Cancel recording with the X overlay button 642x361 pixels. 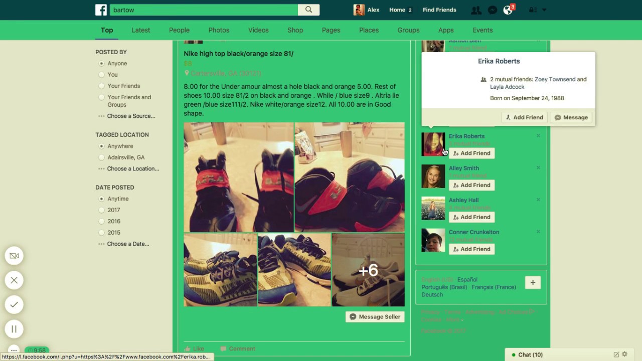14,280
